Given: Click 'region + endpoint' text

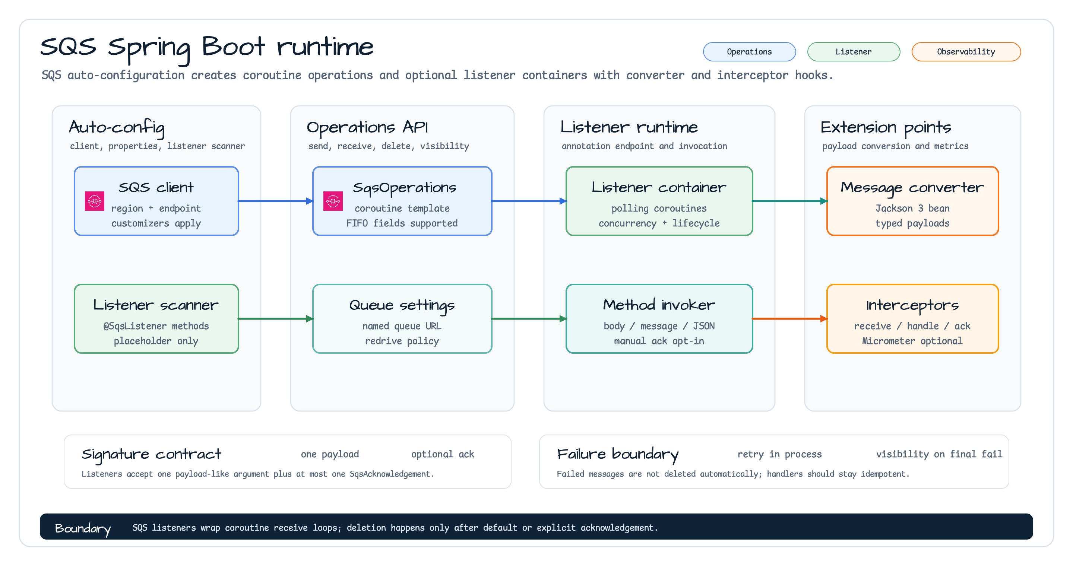Looking at the screenshot, I should (x=156, y=209).
